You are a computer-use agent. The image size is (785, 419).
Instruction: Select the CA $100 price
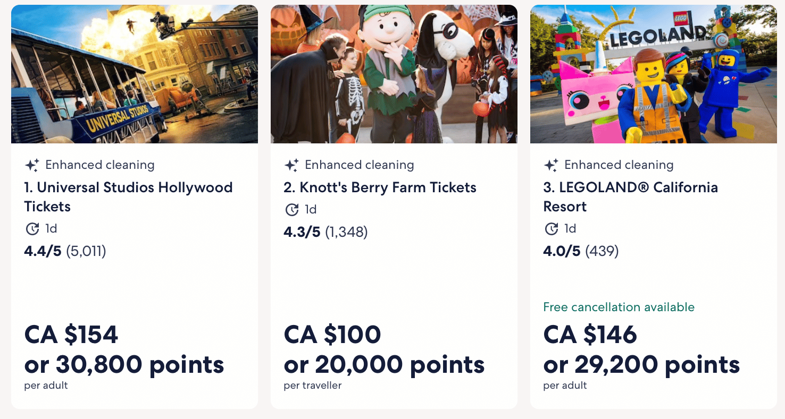[x=332, y=335]
